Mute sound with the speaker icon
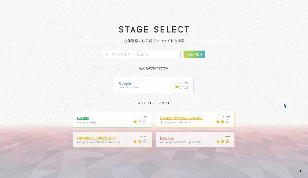The width and height of the screenshot is (308, 178). click(x=301, y=171)
